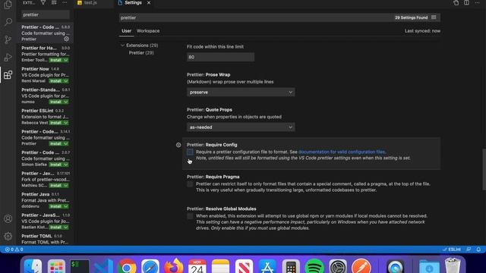The width and height of the screenshot is (486, 273).
Task: Open editor More Actions ellipsis at top right
Action: click(477, 3)
